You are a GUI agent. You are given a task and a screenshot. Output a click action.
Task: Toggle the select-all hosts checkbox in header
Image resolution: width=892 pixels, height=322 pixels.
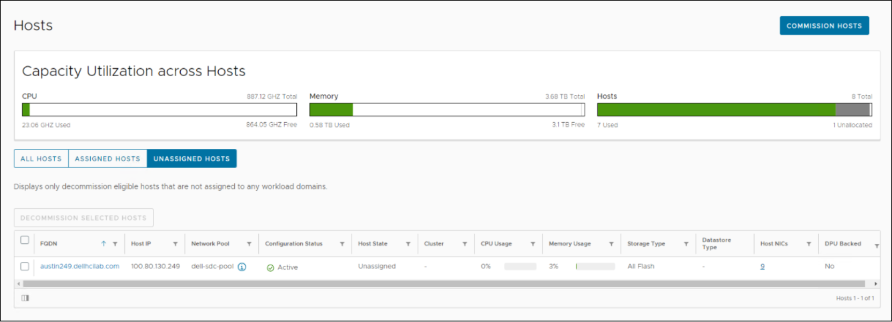25,240
